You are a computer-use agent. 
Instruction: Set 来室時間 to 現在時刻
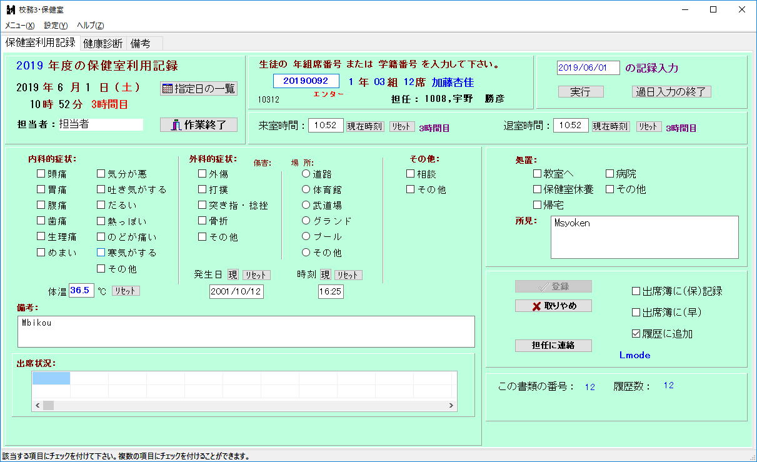tap(365, 126)
